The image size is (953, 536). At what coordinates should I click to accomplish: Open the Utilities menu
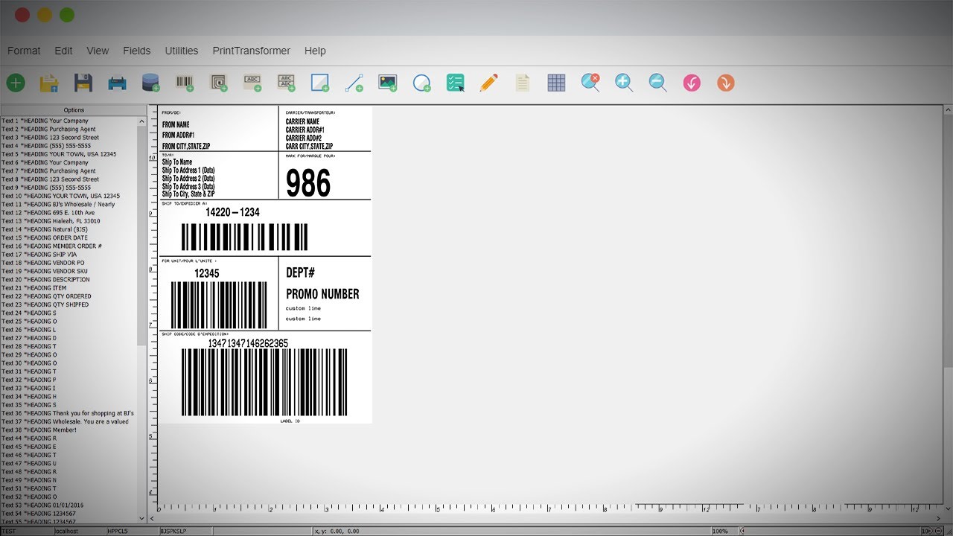pos(182,51)
